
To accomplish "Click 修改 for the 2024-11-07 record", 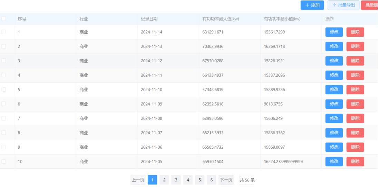I will pos(334,133).
